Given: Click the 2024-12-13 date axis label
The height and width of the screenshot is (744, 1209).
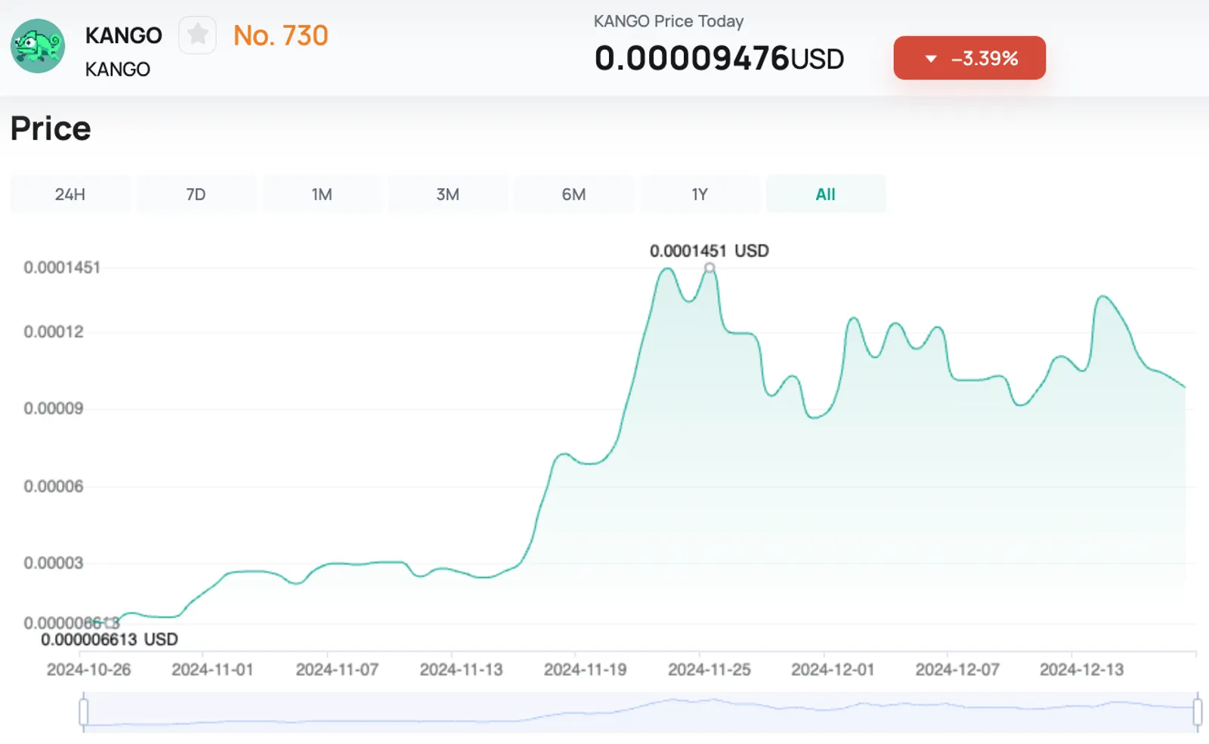Looking at the screenshot, I should click(x=1081, y=669).
